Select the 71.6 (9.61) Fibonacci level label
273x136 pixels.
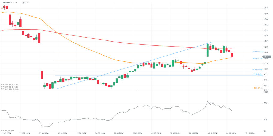coord(258,74)
